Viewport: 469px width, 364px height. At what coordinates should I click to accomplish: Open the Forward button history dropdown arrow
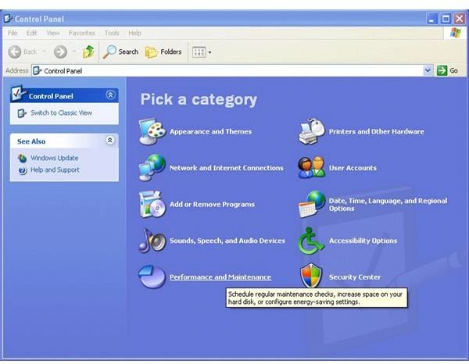coord(74,52)
